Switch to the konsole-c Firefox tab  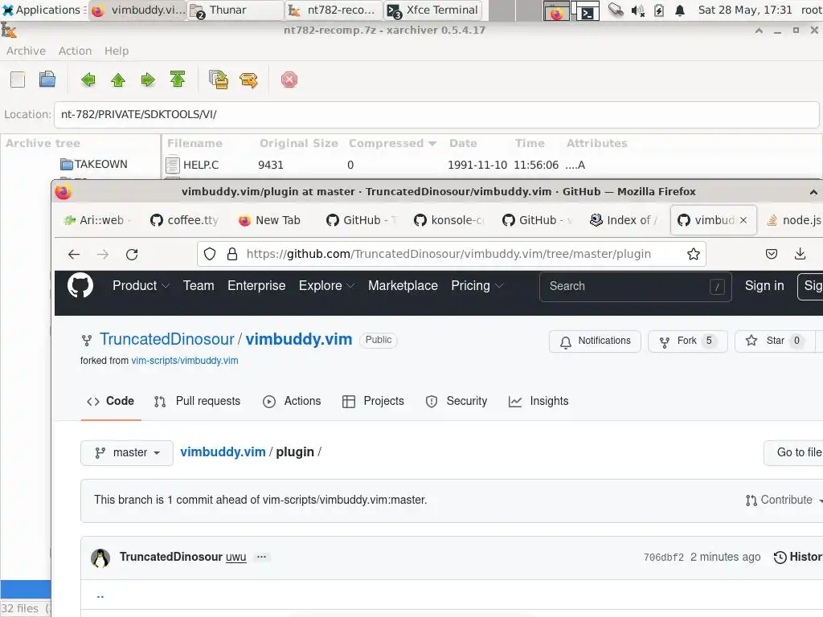[x=449, y=220]
